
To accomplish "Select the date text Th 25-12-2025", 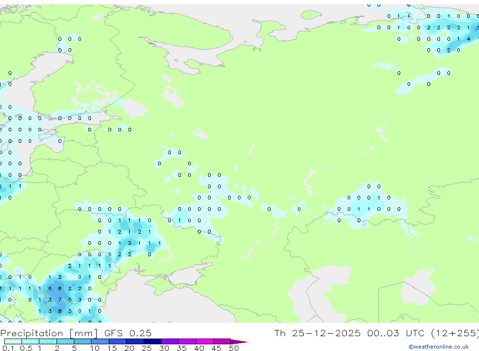I will (317, 333).
